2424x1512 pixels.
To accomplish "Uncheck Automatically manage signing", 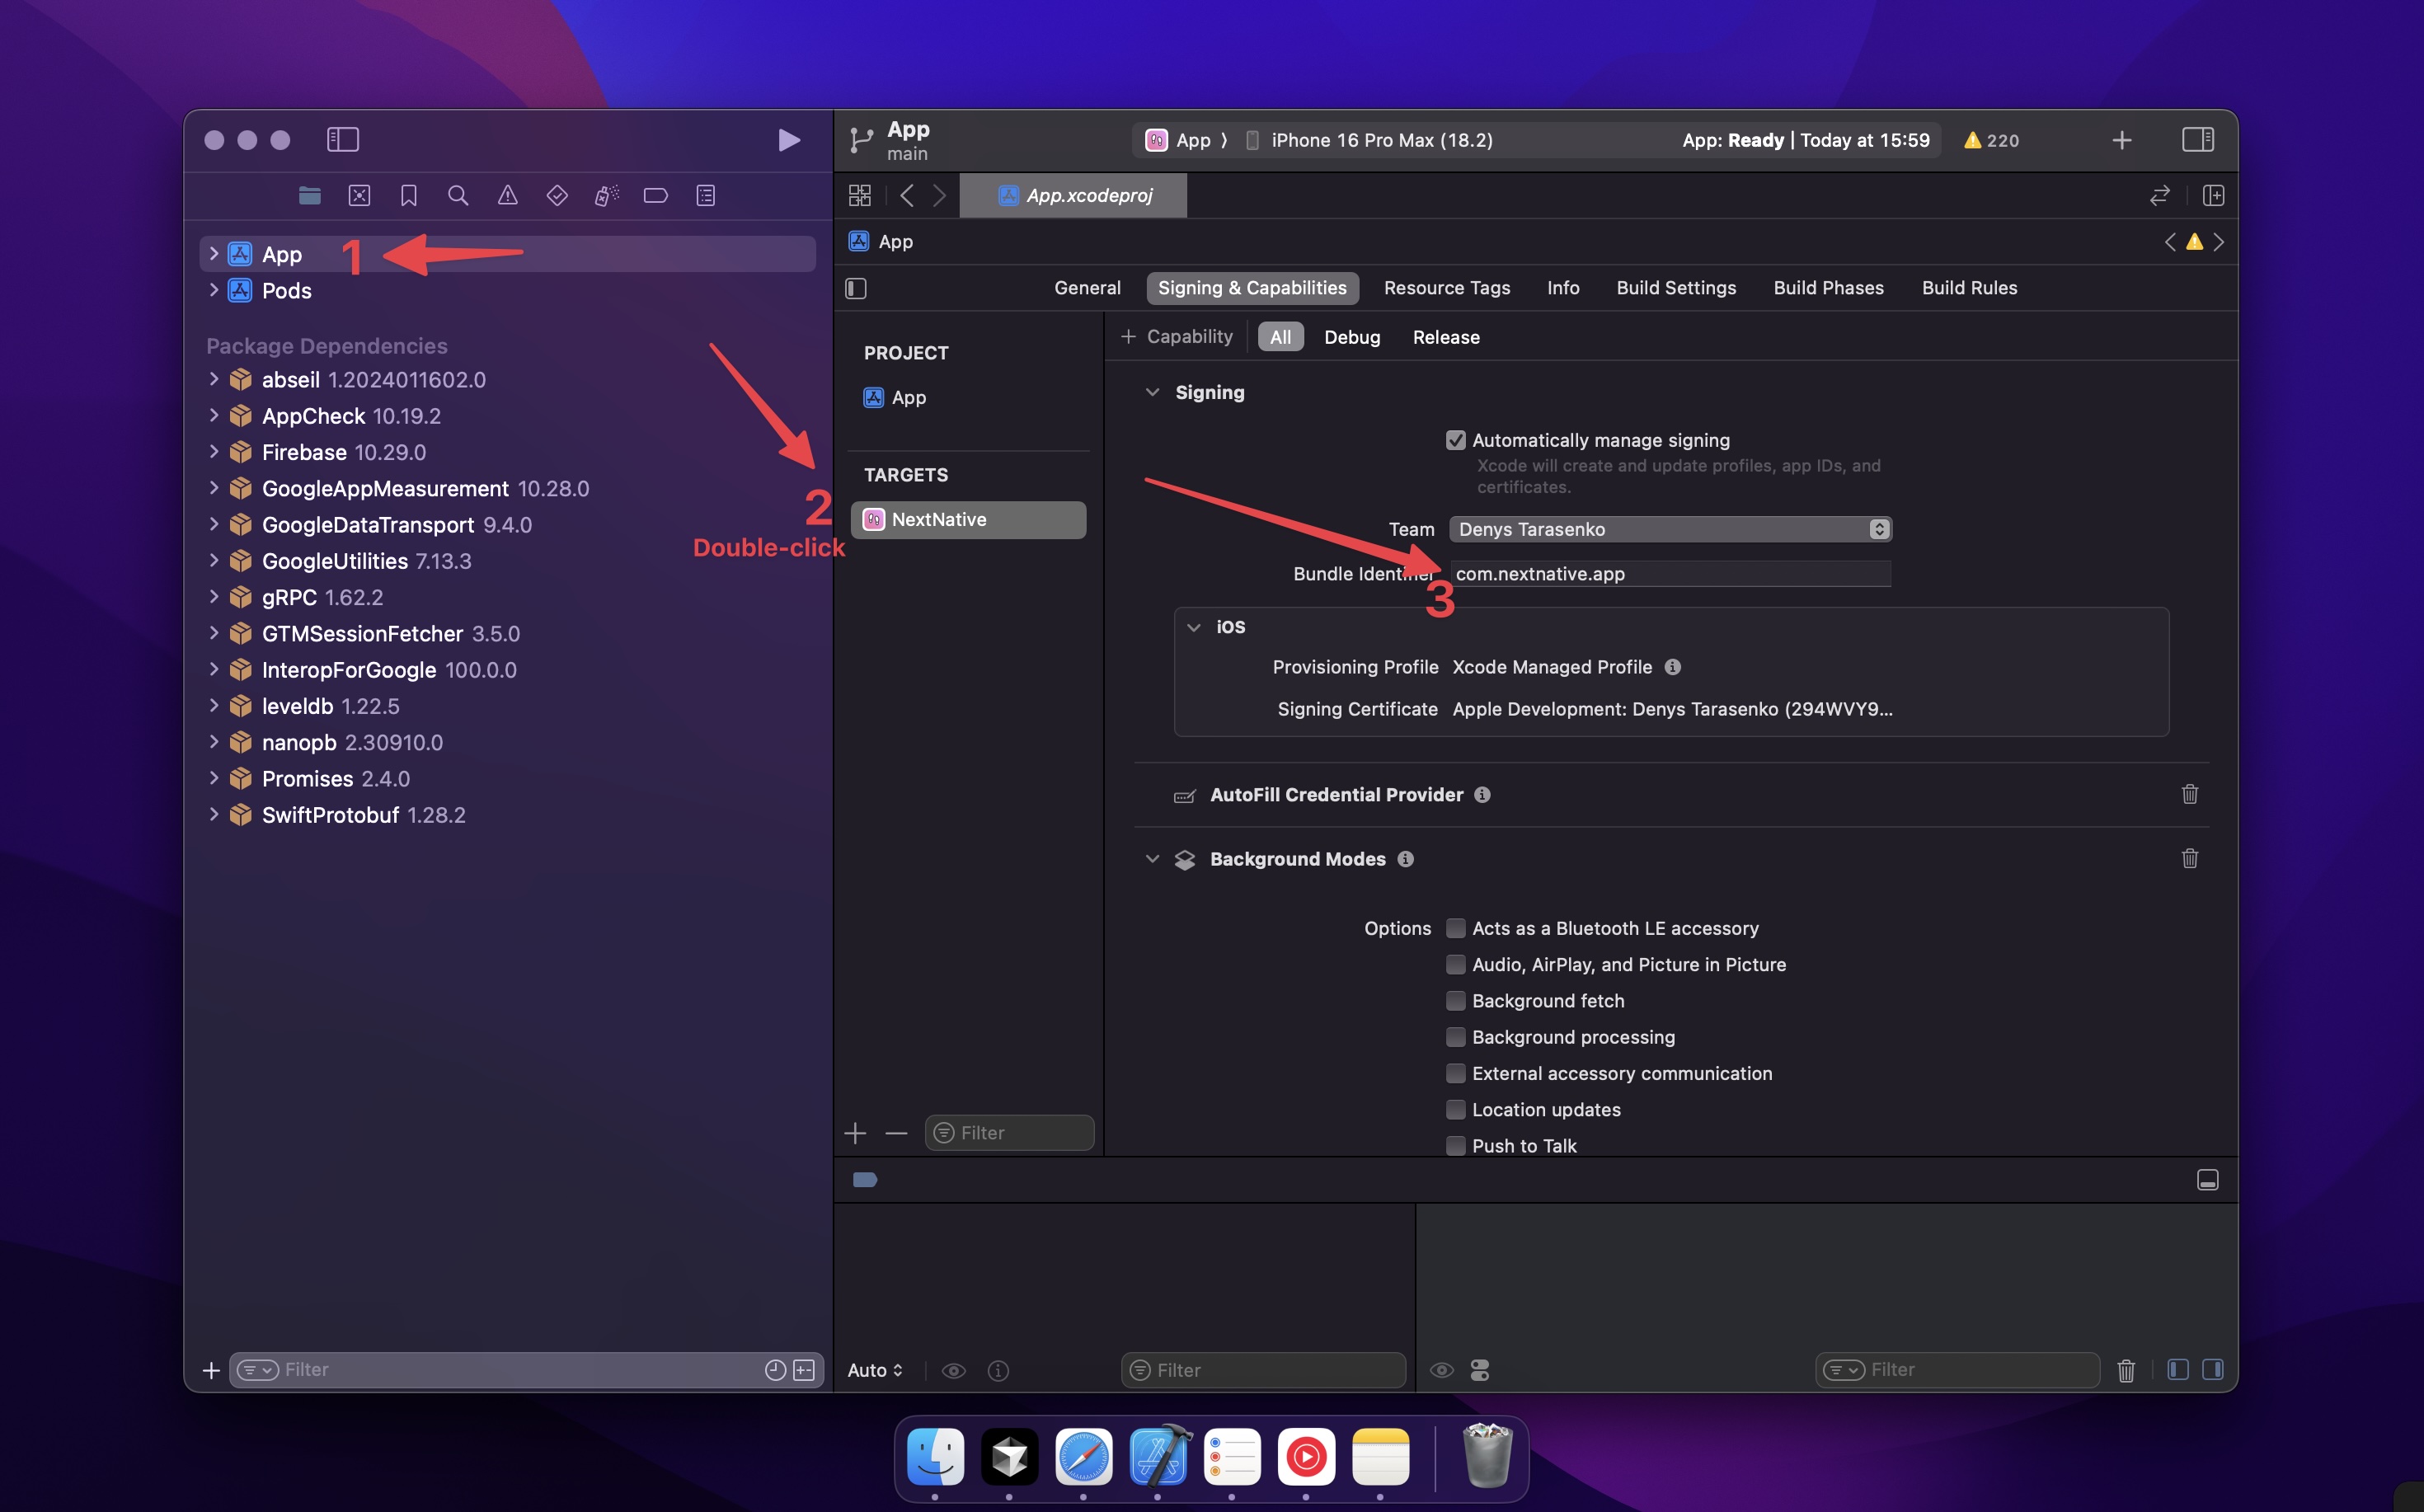I will pyautogui.click(x=1456, y=440).
